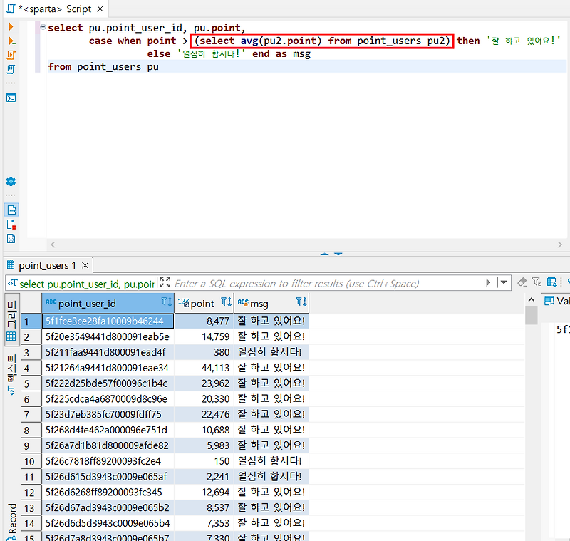Select row number 13 header
The width and height of the screenshot is (570, 541).
[31, 508]
